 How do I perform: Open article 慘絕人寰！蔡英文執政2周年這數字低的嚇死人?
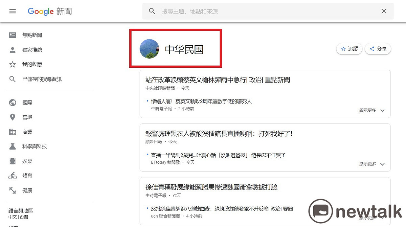click(x=201, y=101)
